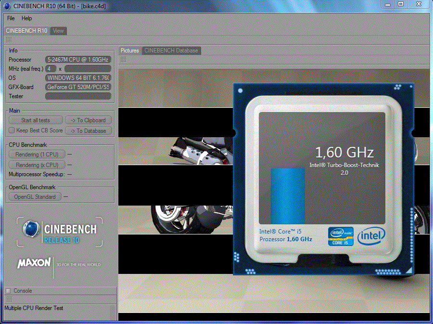Minimize the CINEBENCH window

(x=388, y=4)
